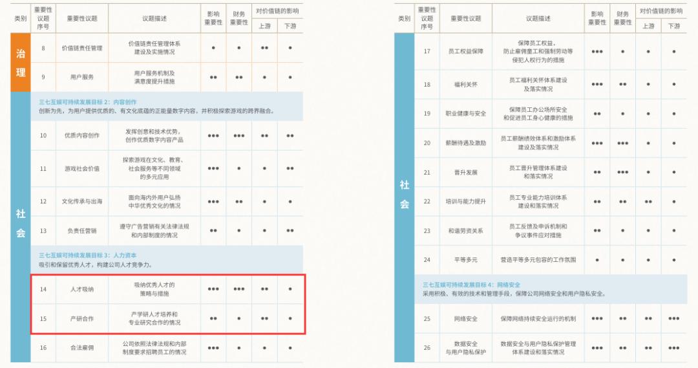Click topic number 11
The width and height of the screenshot is (698, 368).
[x=43, y=168]
